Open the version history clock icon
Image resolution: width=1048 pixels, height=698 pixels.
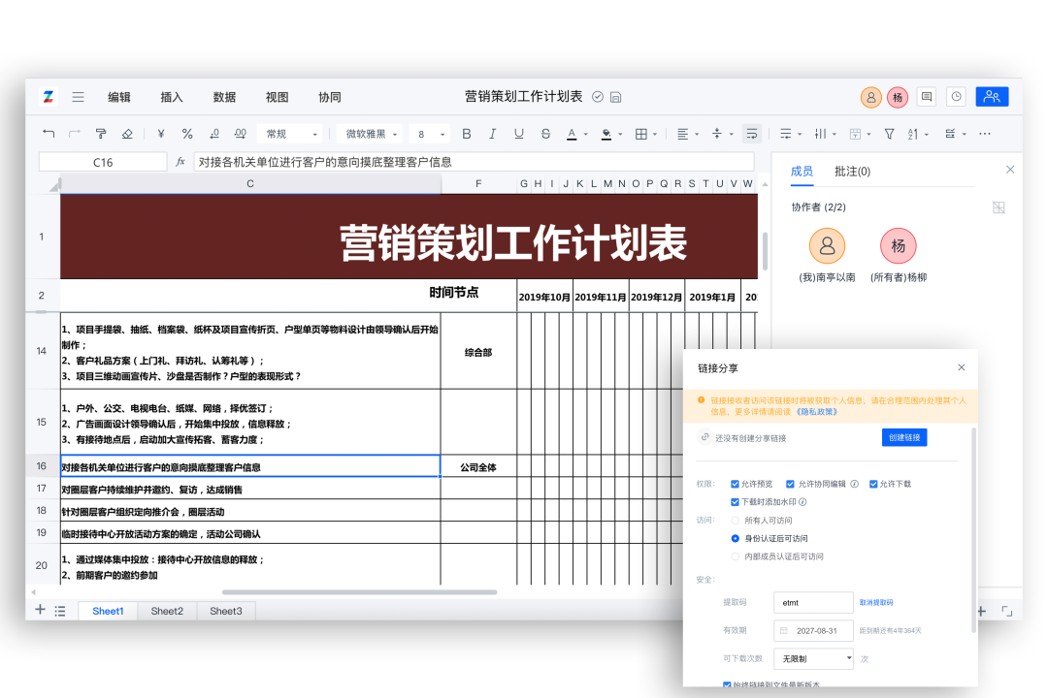(x=957, y=97)
